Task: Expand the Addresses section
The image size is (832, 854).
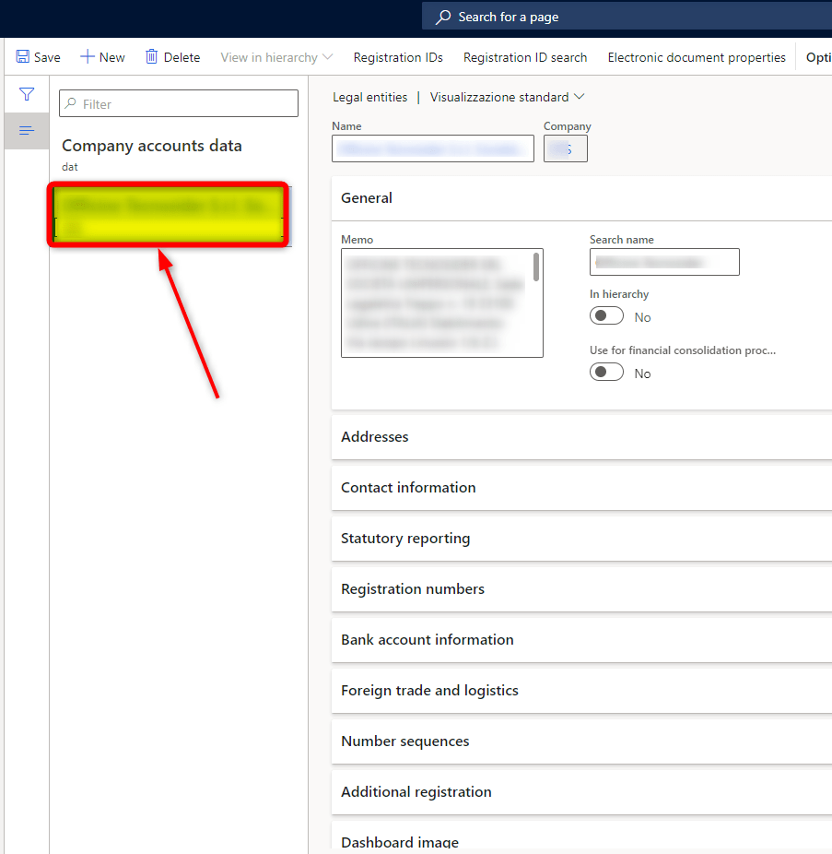Action: (x=375, y=437)
